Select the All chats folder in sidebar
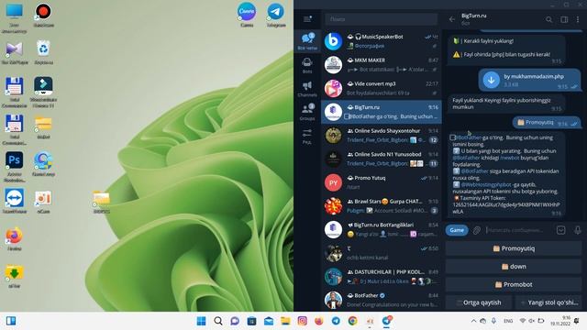587x330 pixels. [x=307, y=40]
